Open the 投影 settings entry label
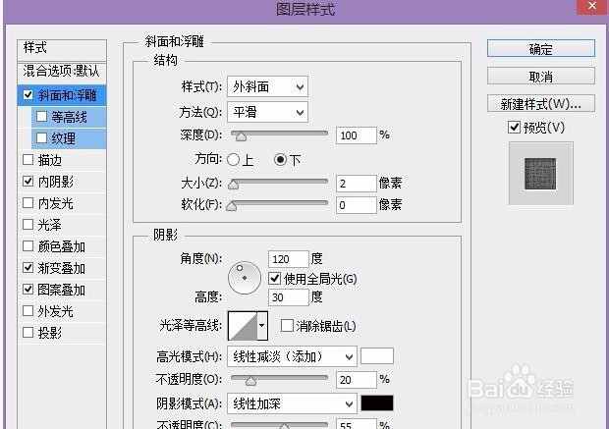 click(50, 333)
